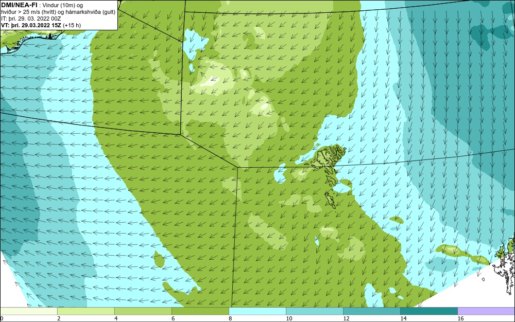Click the 14–16 m/s dark teal legend swatch

(429, 311)
